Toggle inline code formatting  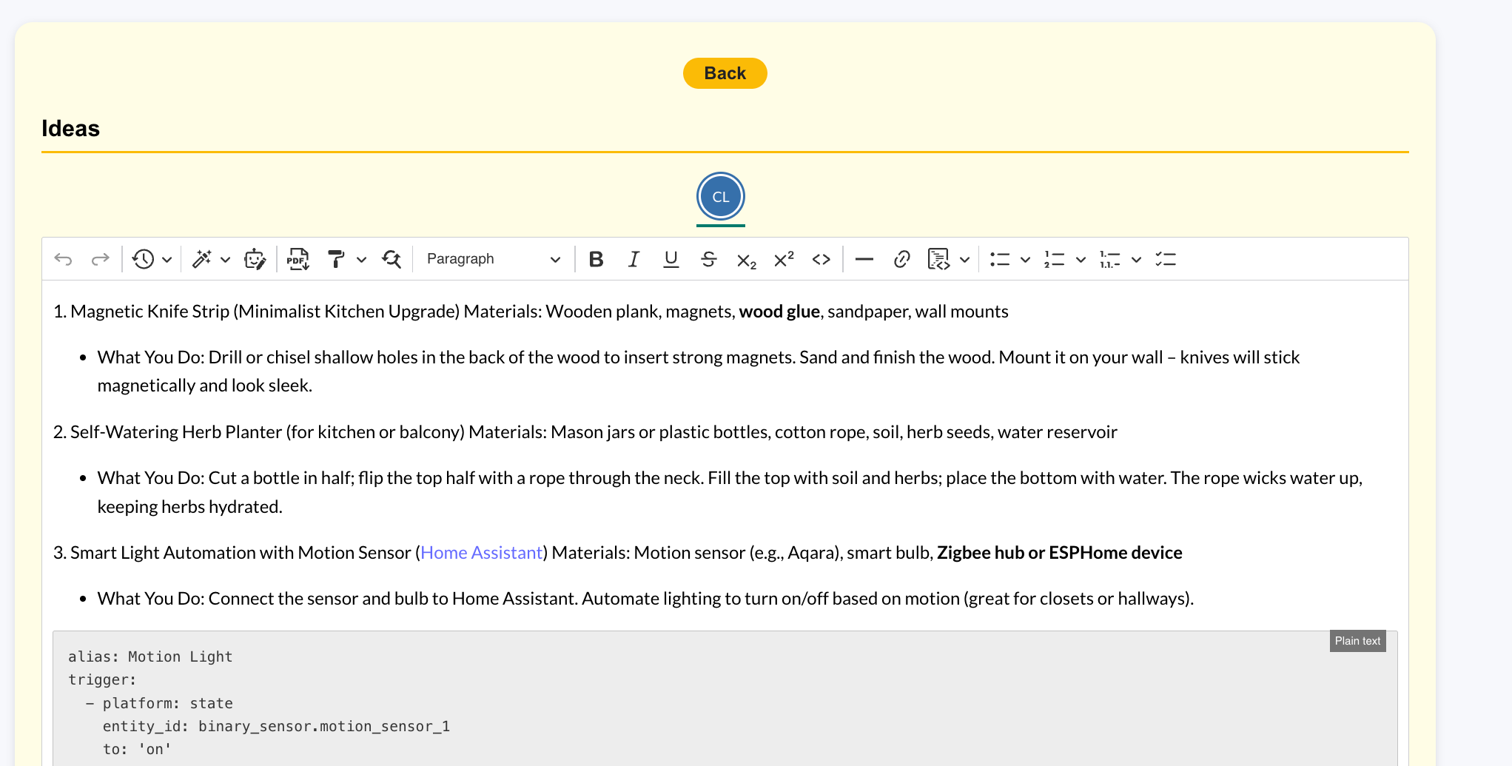point(821,259)
